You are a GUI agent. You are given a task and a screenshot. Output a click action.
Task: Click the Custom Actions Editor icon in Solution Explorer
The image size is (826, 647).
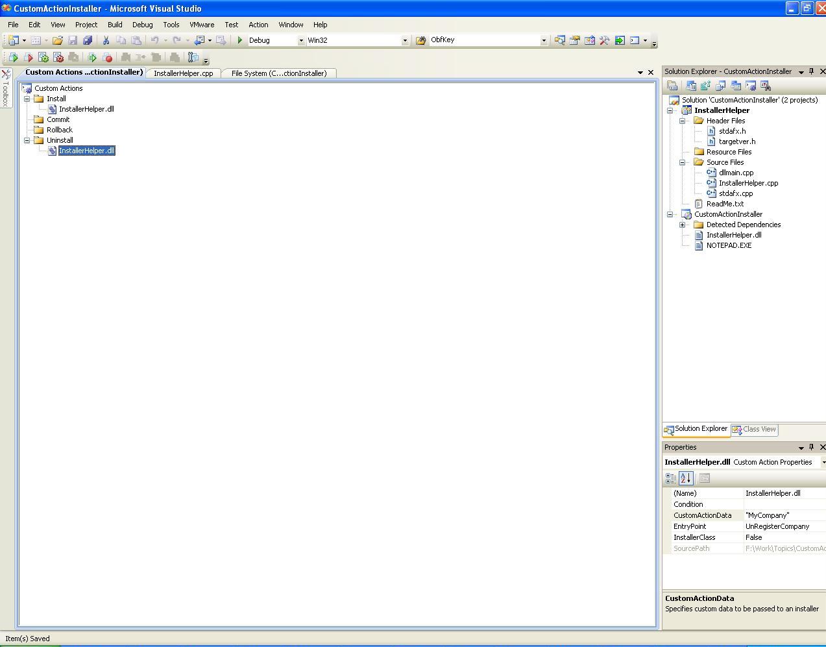coord(751,86)
